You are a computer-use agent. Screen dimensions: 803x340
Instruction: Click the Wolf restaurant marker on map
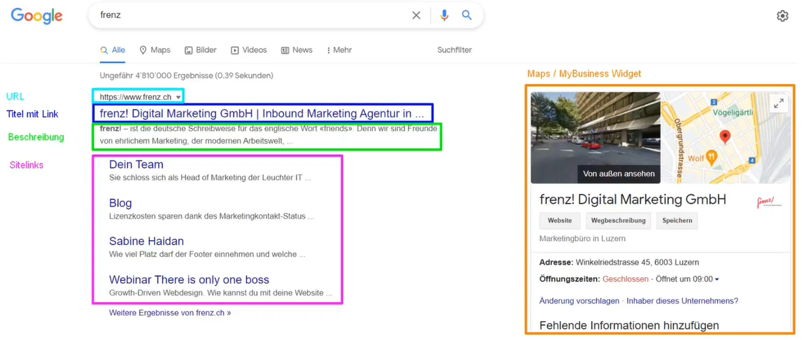point(712,157)
